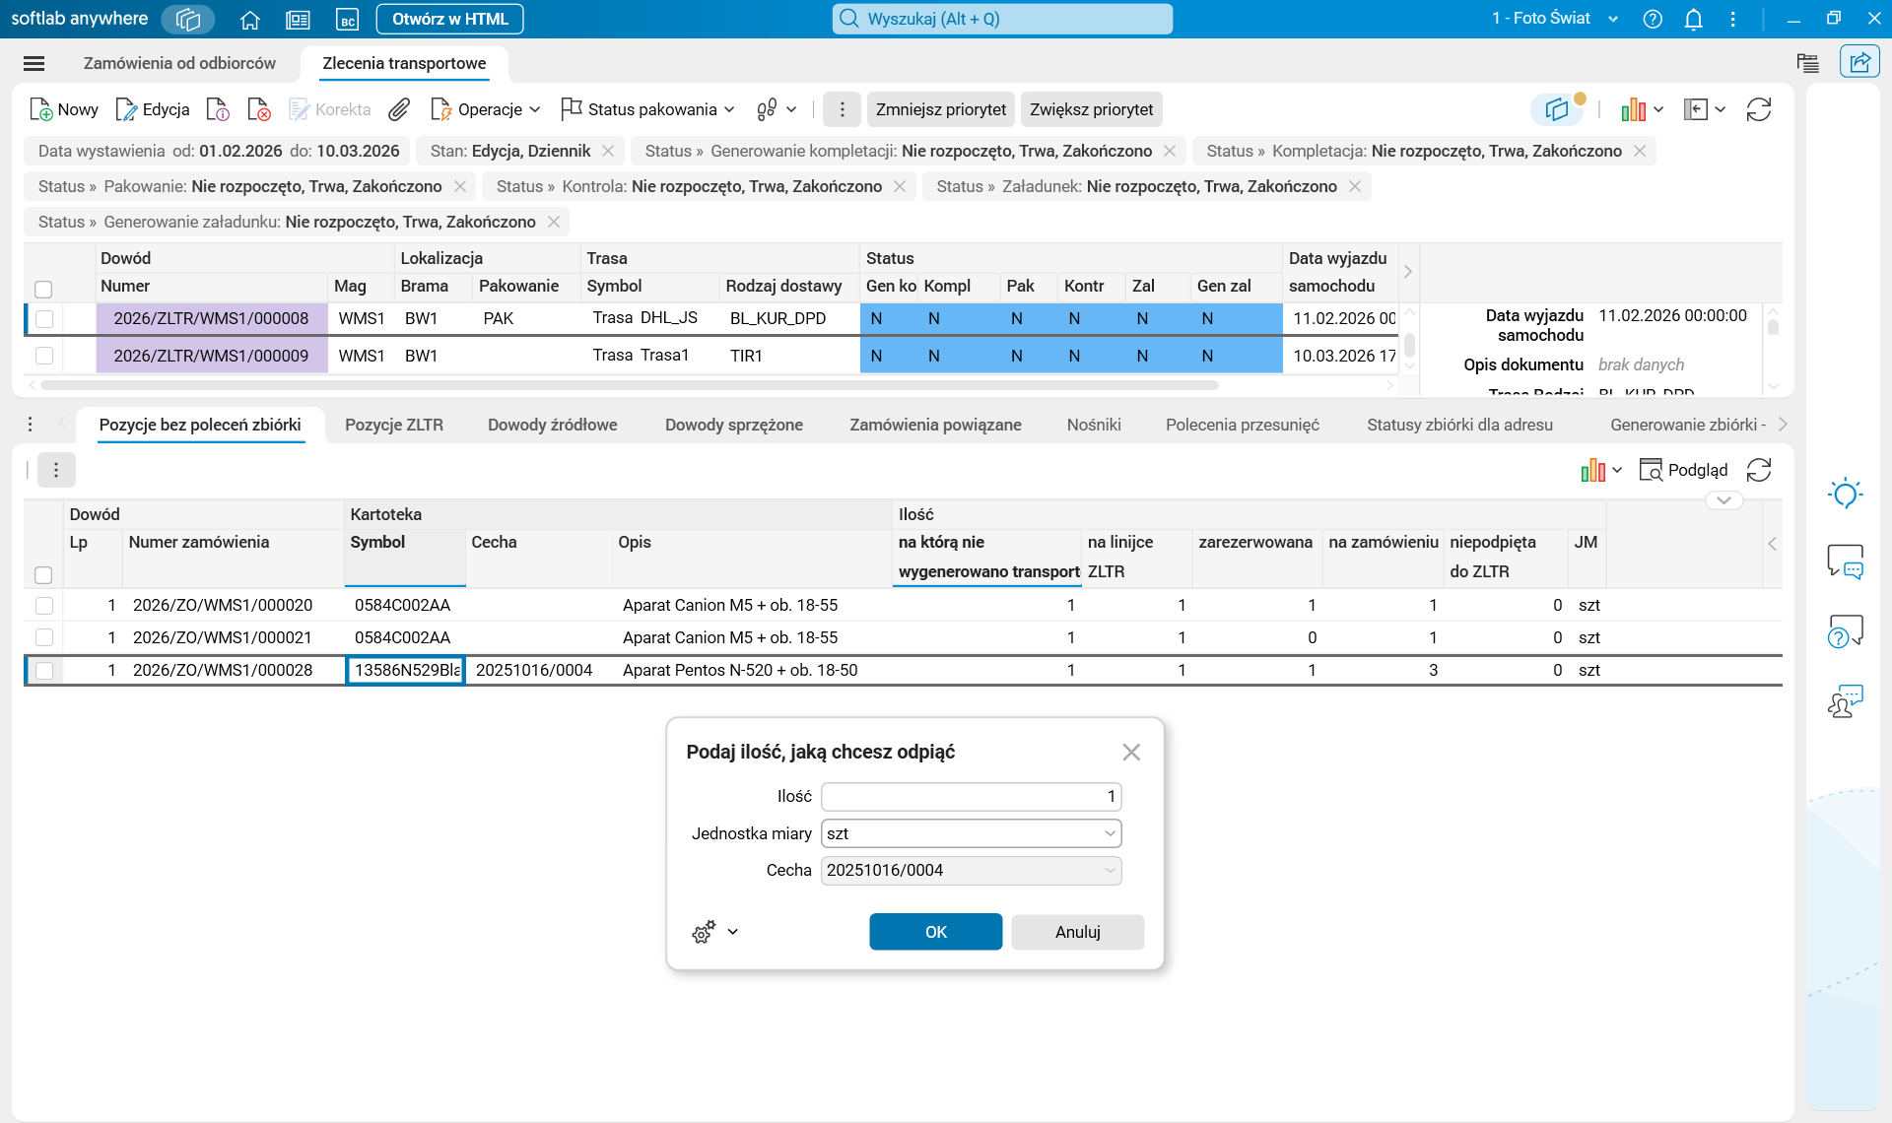Viewport: 1892px width, 1123px height.
Task: Refresh the transport orders list
Action: (1759, 109)
